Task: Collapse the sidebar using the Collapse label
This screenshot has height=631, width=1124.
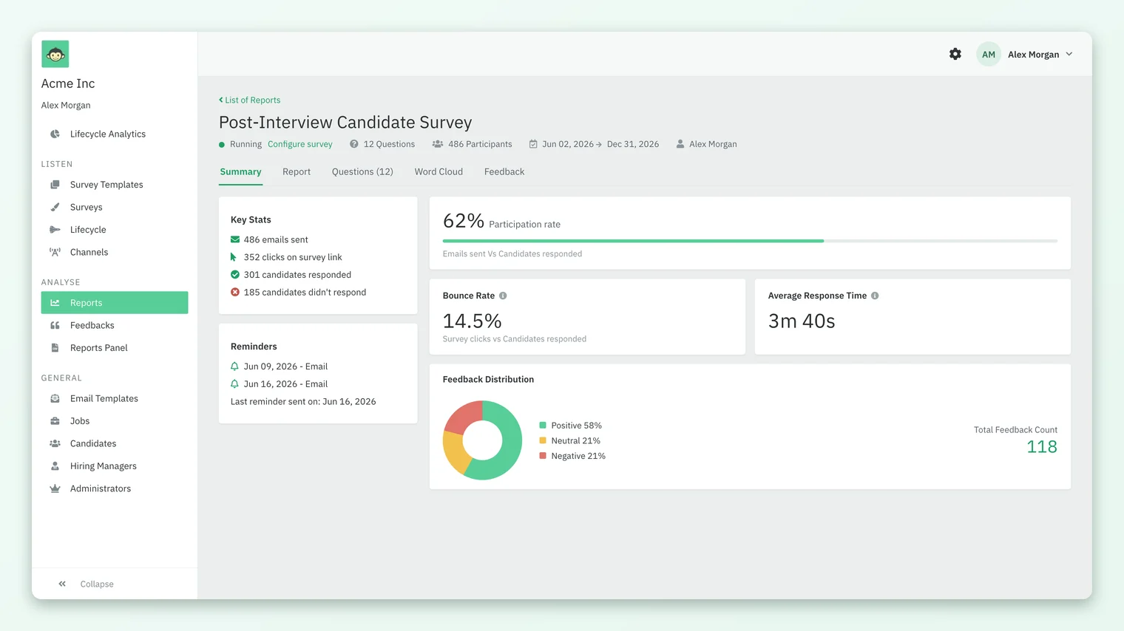Action: (97, 584)
